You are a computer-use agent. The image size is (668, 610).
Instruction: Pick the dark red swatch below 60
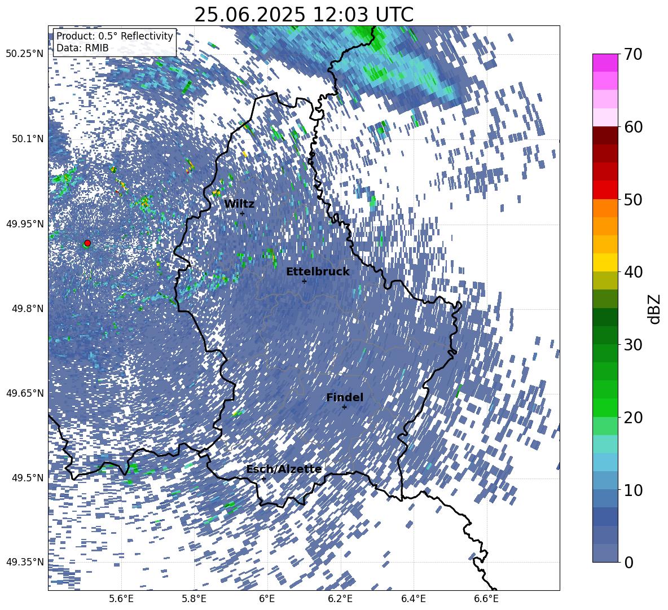[x=605, y=135]
